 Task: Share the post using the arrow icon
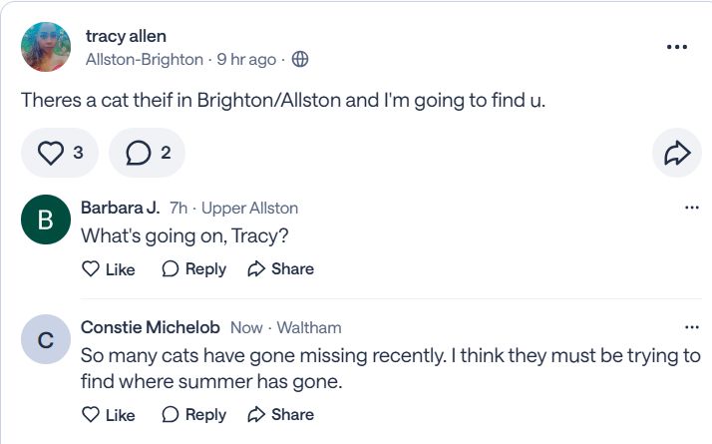pos(677,153)
